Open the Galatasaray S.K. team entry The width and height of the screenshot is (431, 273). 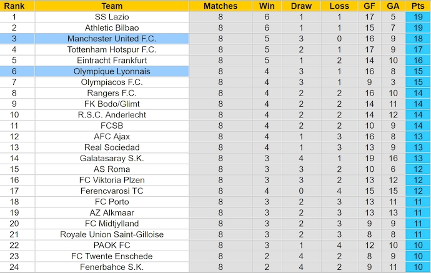coord(112,158)
